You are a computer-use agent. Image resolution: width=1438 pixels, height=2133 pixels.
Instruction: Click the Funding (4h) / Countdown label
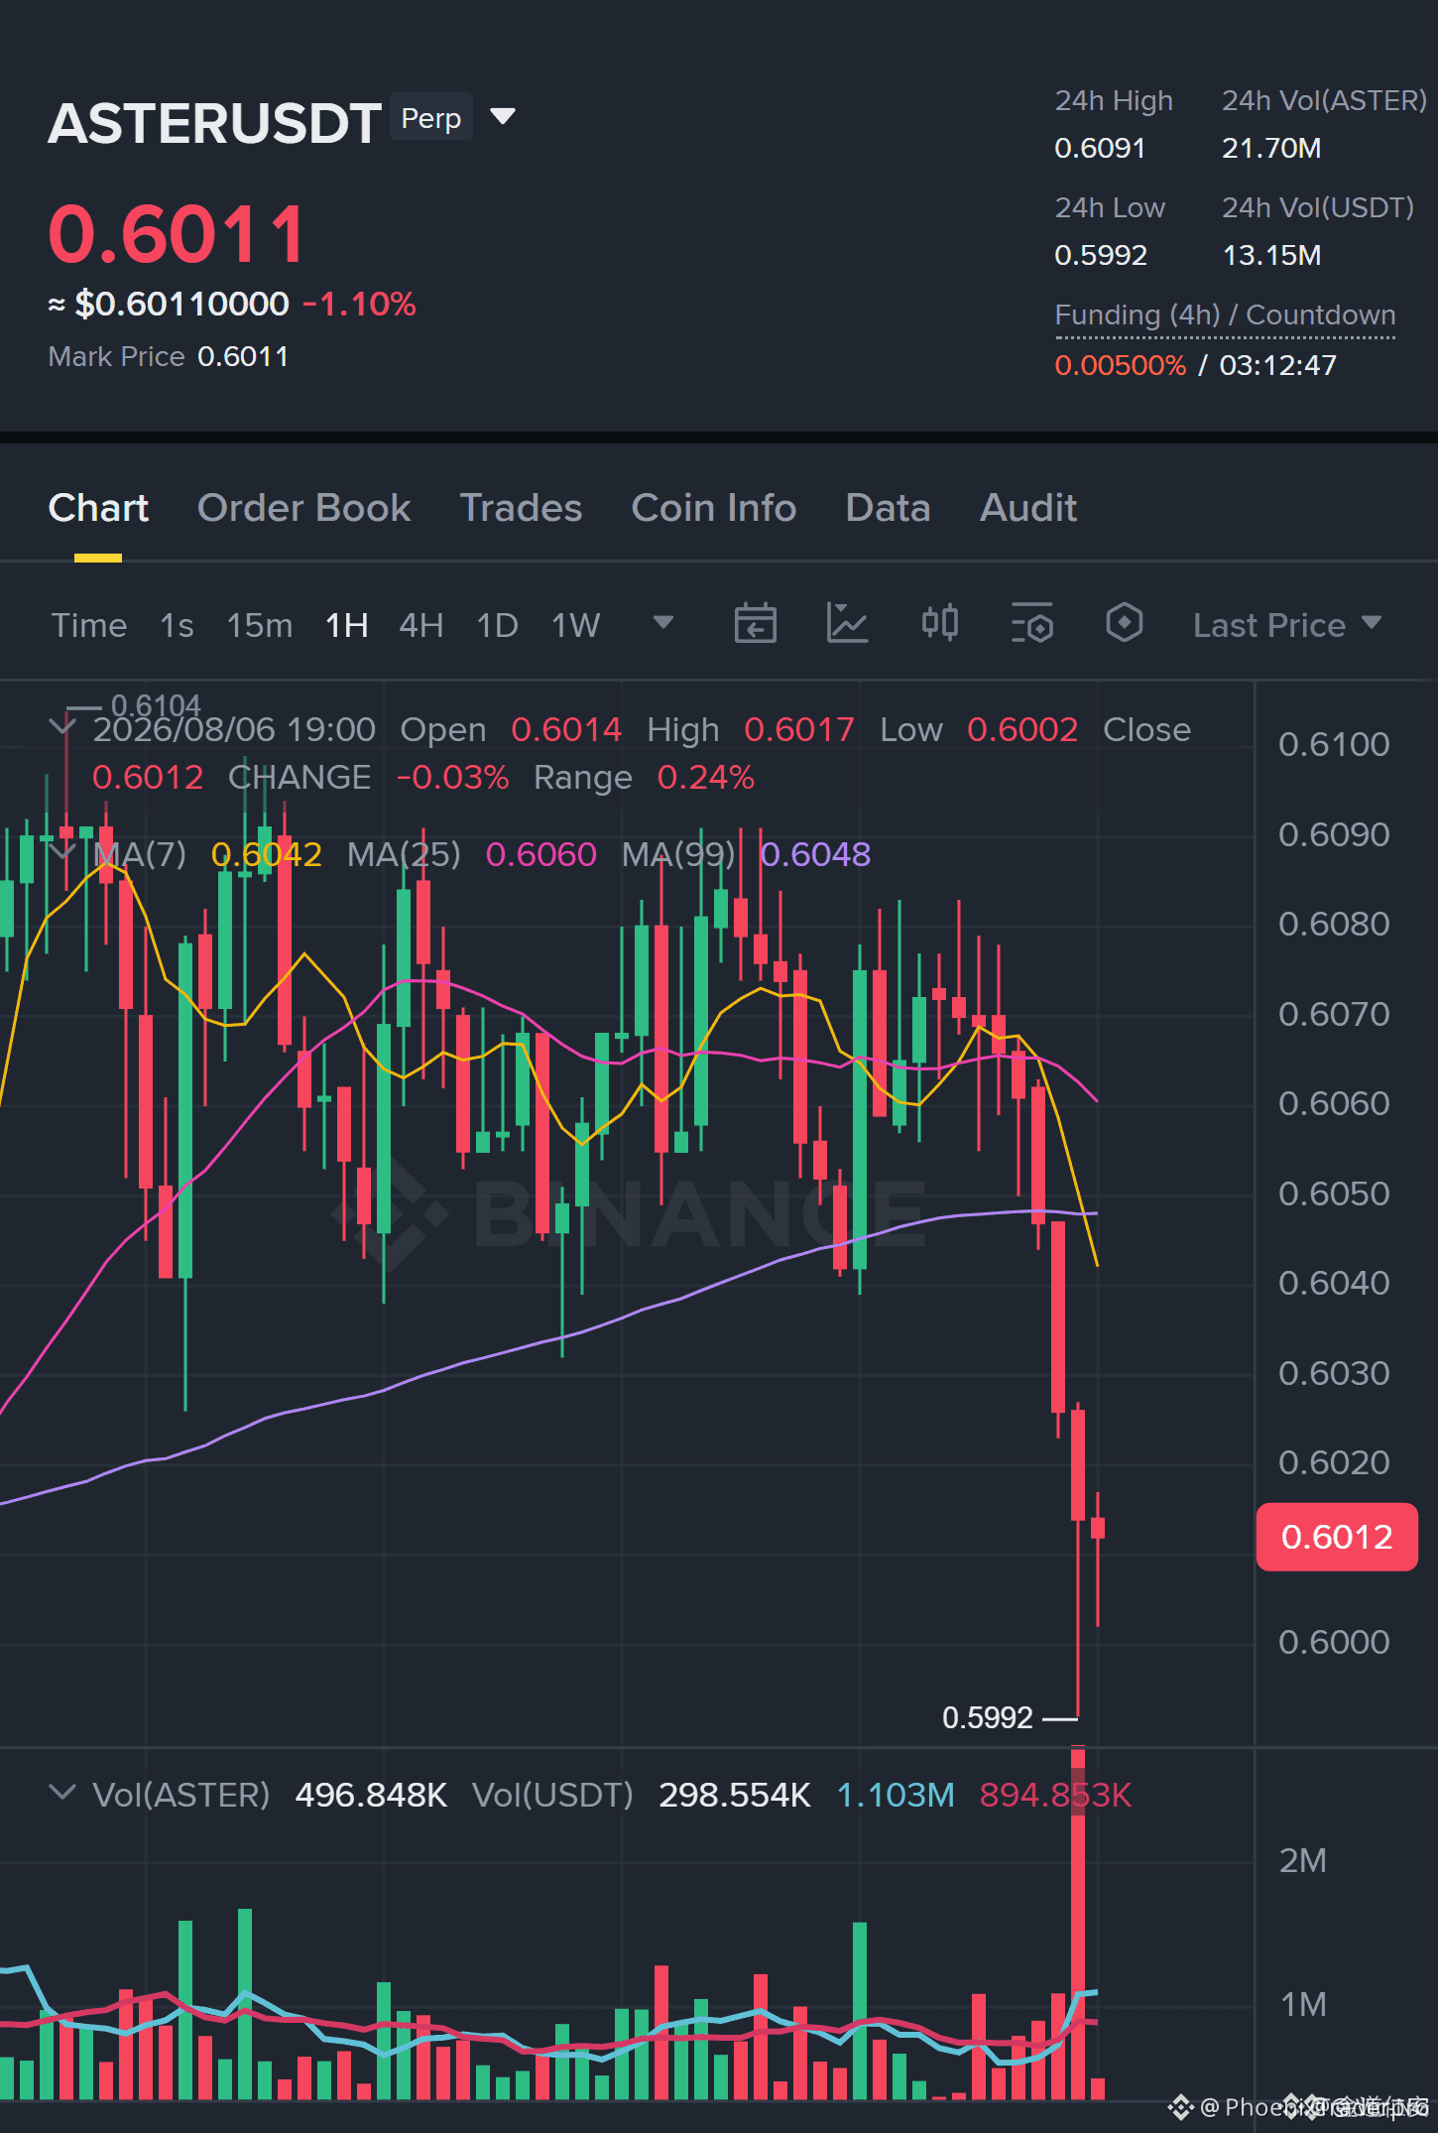point(1225,315)
